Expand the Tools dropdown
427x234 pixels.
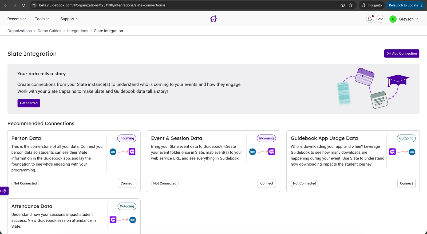(x=42, y=19)
